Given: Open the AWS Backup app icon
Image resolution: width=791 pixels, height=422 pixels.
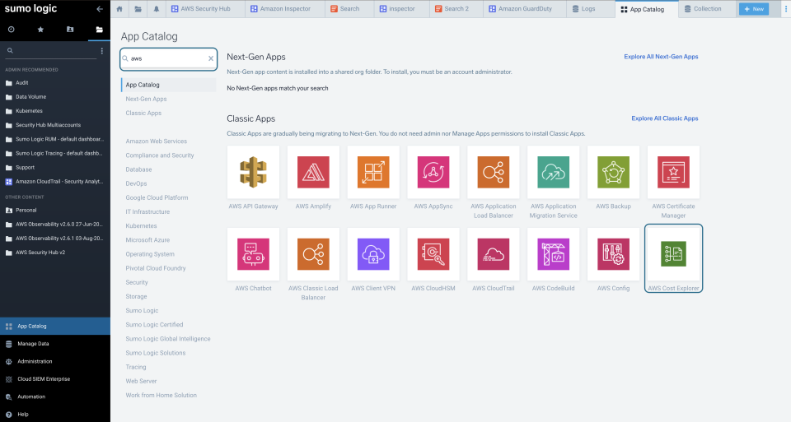Looking at the screenshot, I should [613, 172].
